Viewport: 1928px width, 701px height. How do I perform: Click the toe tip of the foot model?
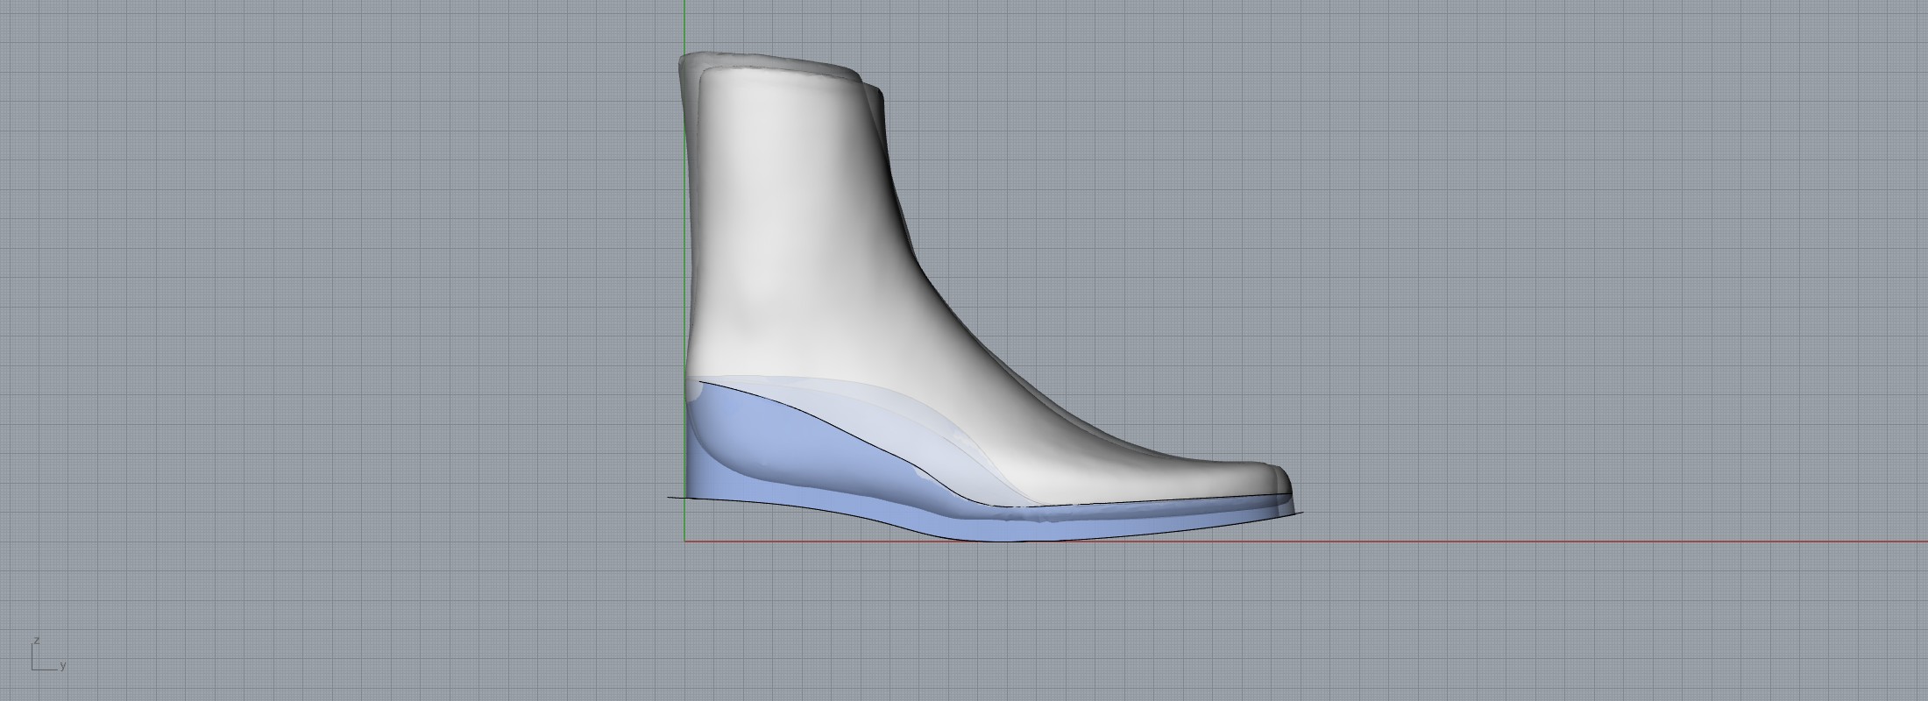[1288, 482]
